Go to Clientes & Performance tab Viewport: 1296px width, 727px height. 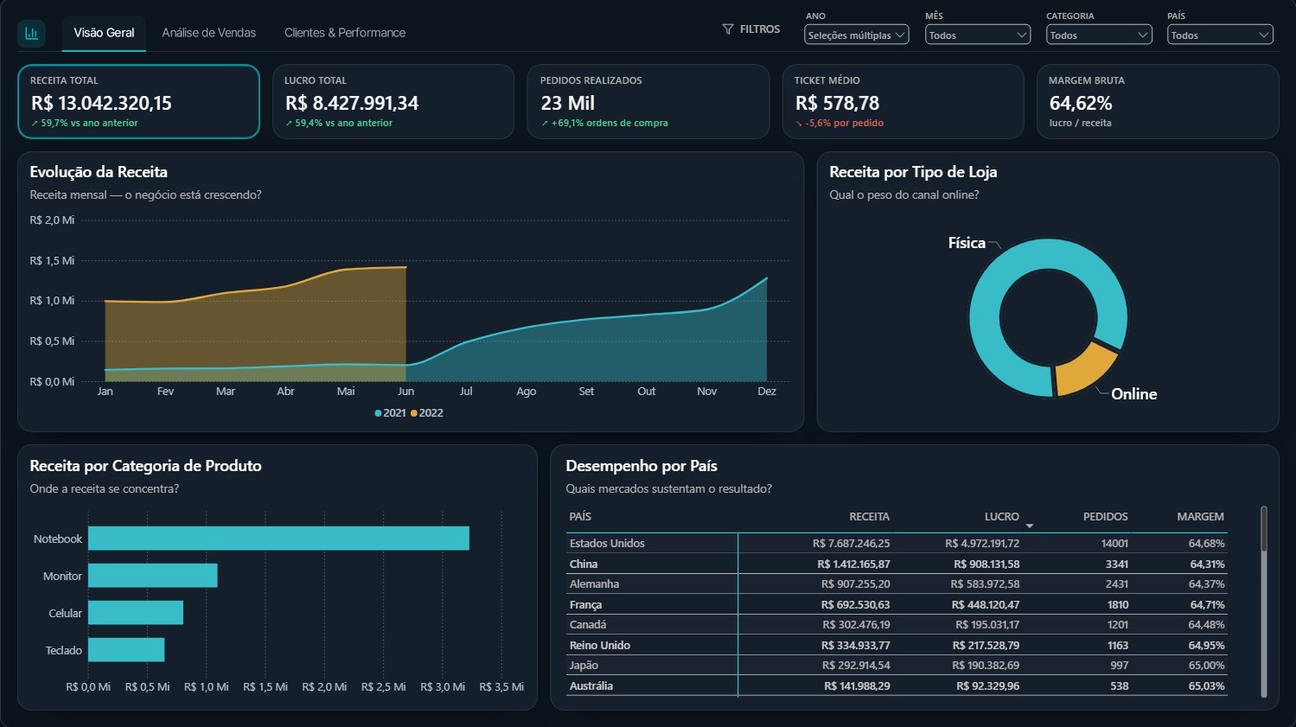[x=345, y=33]
